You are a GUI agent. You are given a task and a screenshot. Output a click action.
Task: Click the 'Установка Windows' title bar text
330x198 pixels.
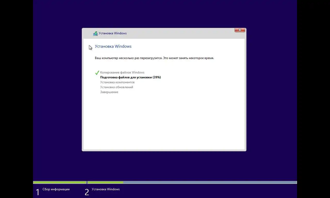coord(113,33)
